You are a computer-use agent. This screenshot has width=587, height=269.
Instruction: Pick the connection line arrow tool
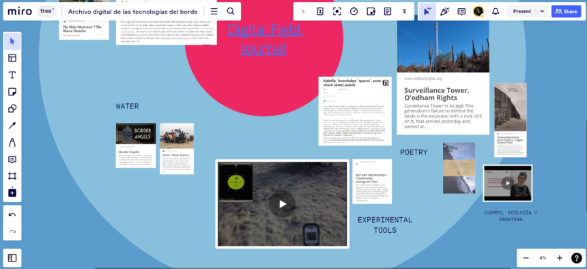(x=12, y=126)
